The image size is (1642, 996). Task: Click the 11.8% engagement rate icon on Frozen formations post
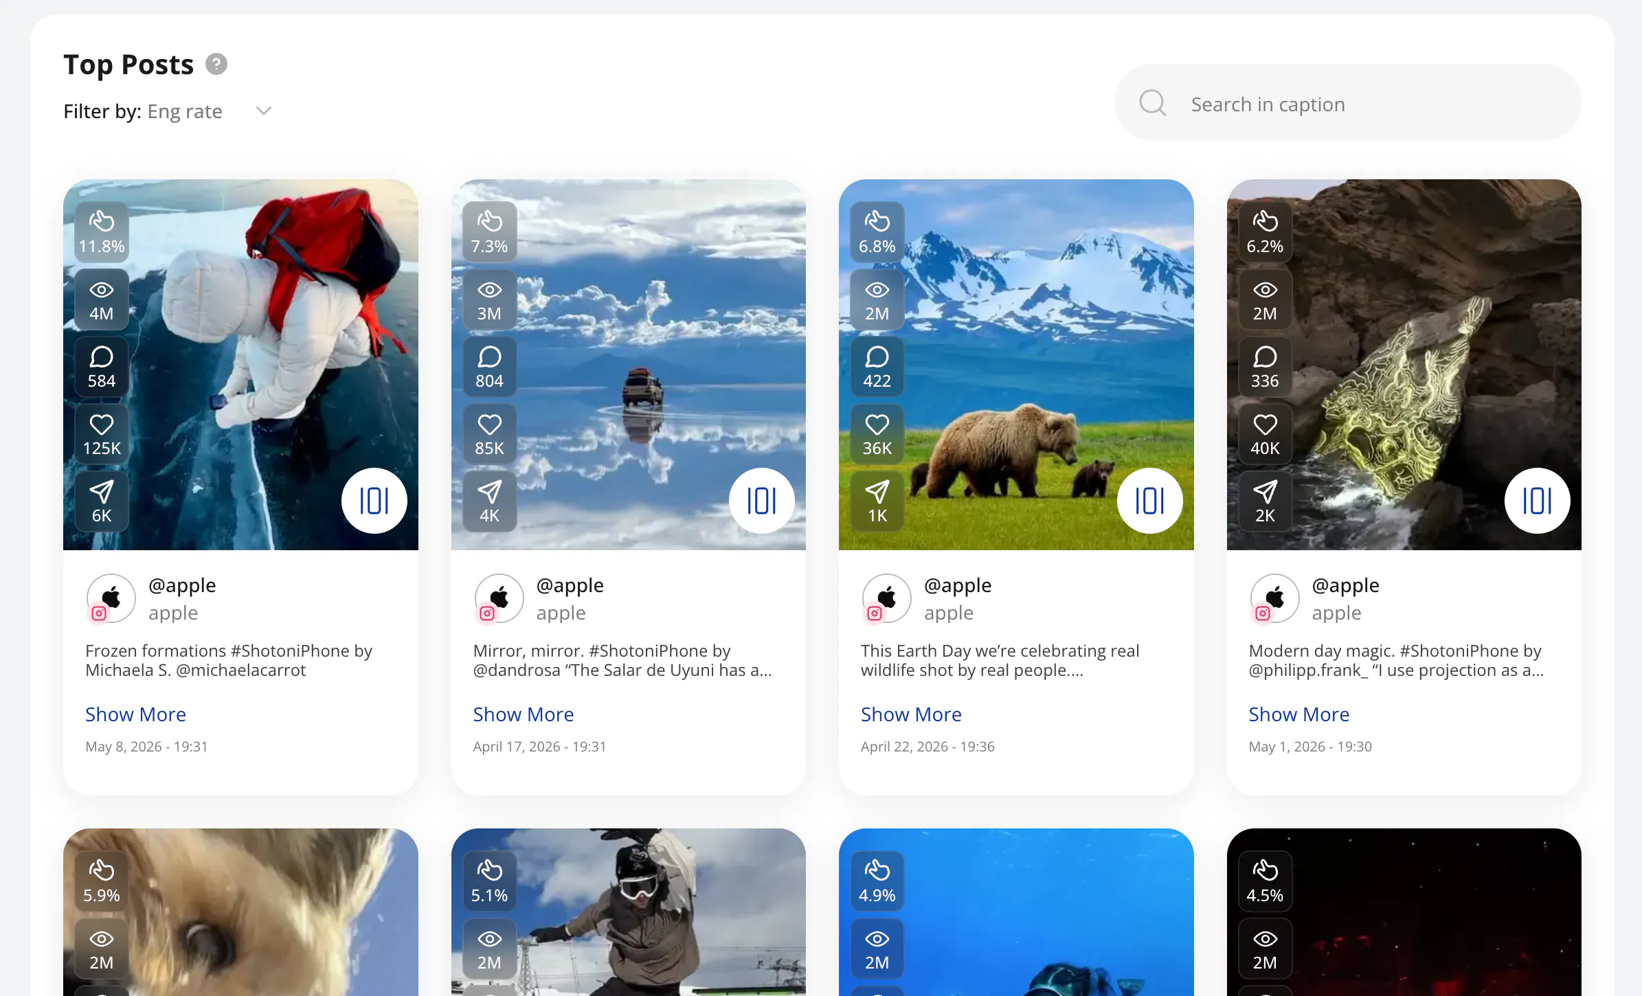(x=102, y=221)
